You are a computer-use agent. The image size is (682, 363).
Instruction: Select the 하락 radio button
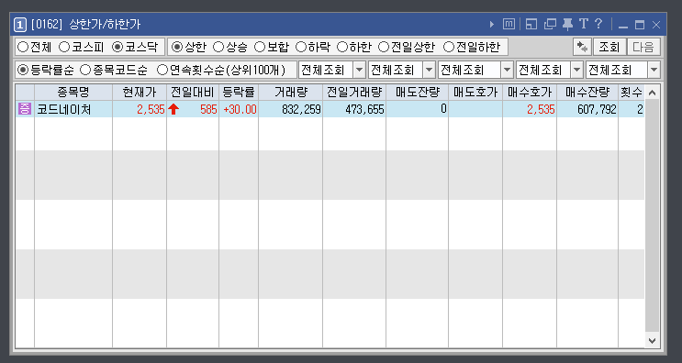click(313, 47)
